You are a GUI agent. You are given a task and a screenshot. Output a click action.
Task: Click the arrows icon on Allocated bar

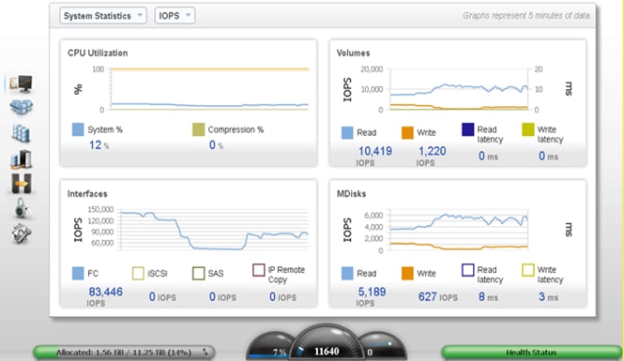click(x=205, y=353)
